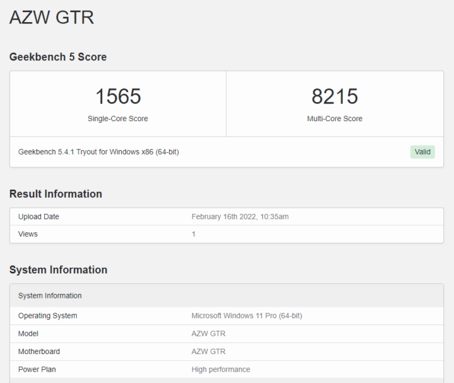This screenshot has height=383, width=454.
Task: Click the Multi-Core Score label
Action: click(335, 119)
